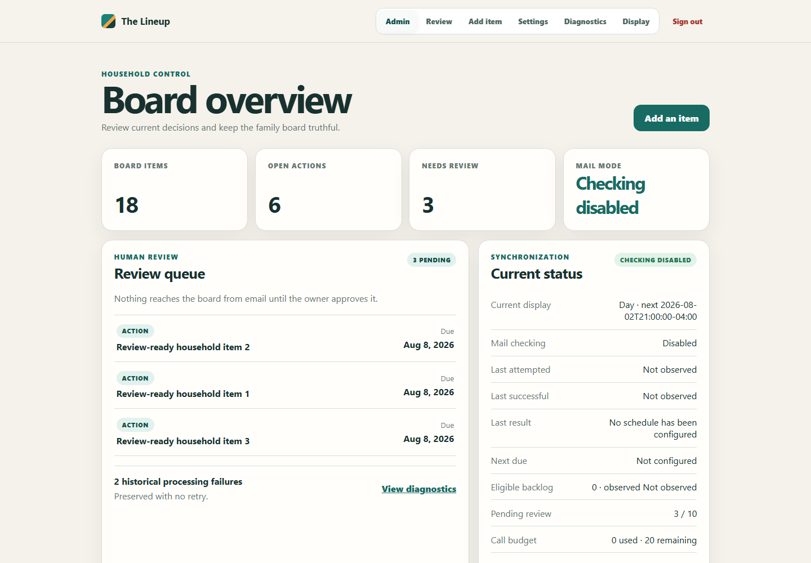The height and width of the screenshot is (563, 811).
Task: Select the Open Actions card showing 6
Action: coord(328,189)
